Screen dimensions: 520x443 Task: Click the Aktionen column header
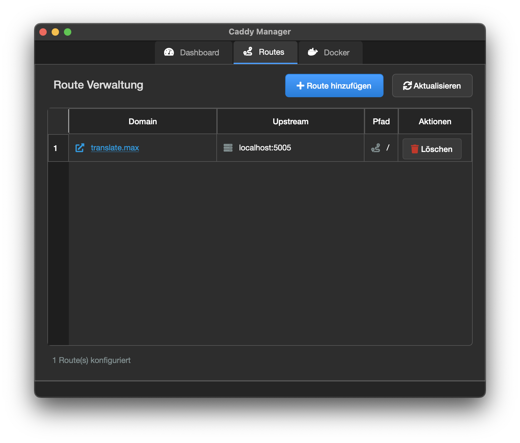[x=435, y=122]
